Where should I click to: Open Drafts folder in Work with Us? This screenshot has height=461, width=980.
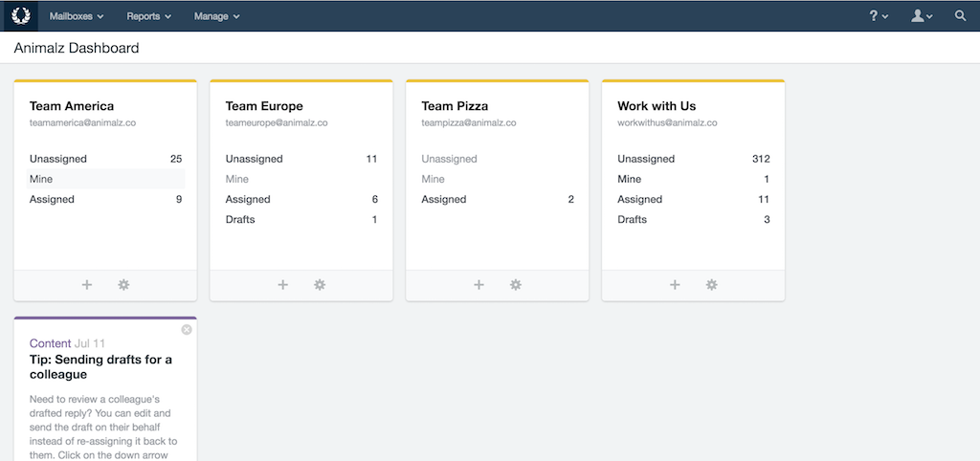coord(694,220)
